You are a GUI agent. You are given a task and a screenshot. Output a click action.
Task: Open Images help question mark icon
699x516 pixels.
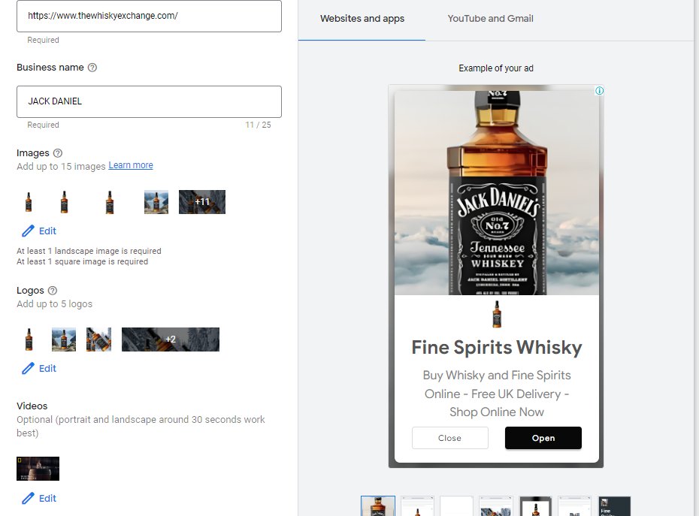pos(58,152)
